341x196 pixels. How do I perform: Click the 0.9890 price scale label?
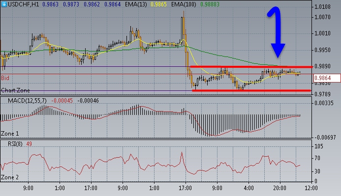coord(322,66)
